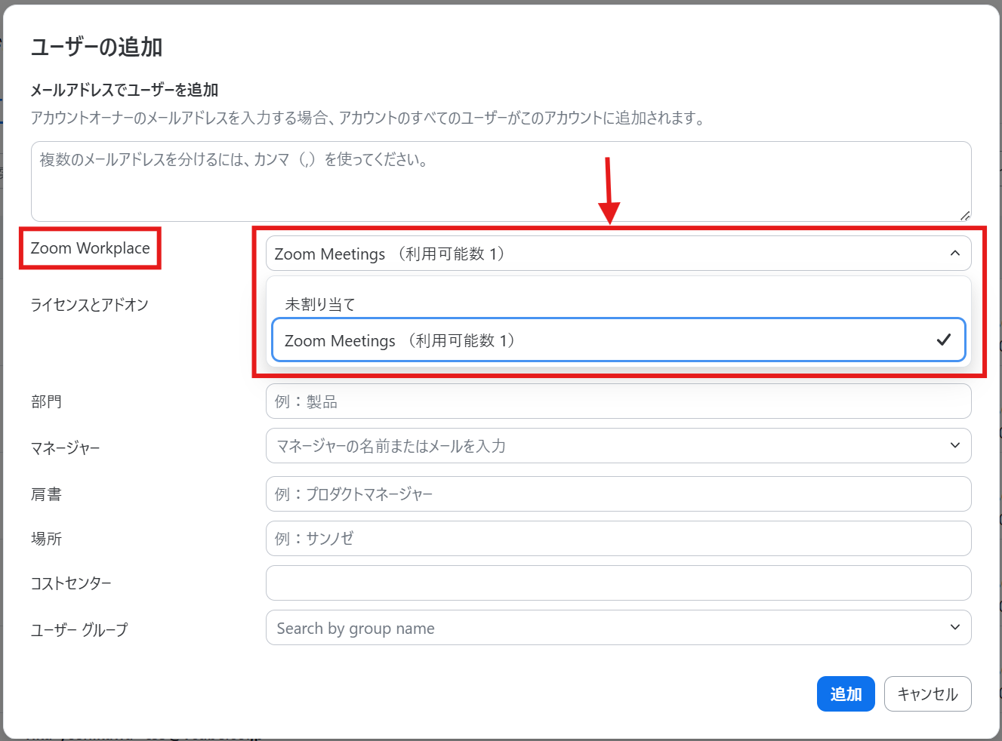Click the 追加 button

coord(846,693)
